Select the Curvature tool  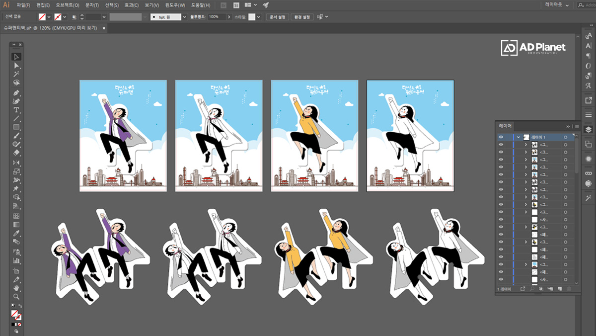click(x=16, y=101)
